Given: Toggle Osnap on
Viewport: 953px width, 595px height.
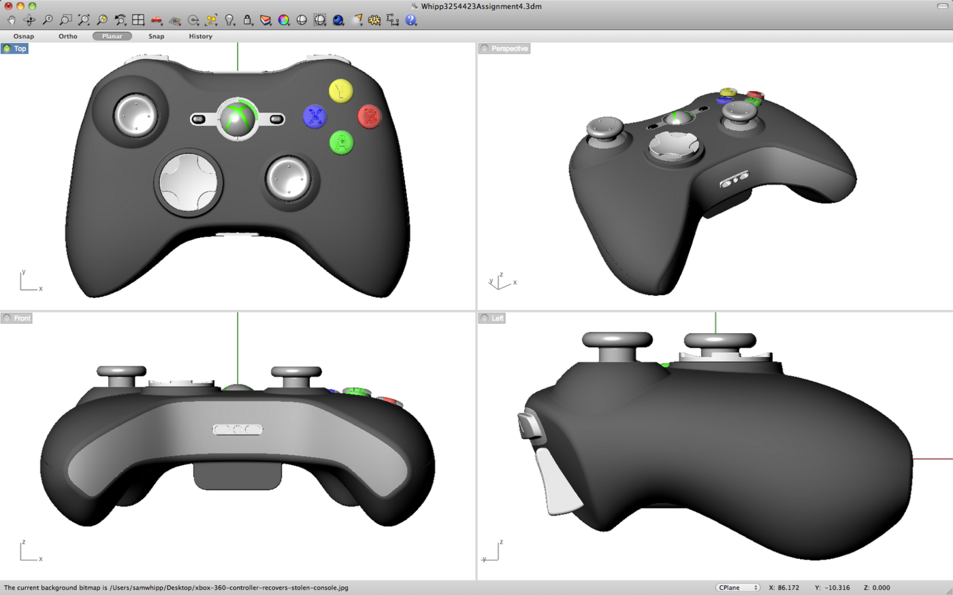Looking at the screenshot, I should pyautogui.click(x=24, y=36).
